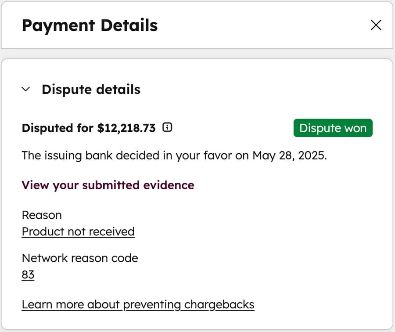This screenshot has width=395, height=332.
Task: Tap the small information glyph after the amount
Action: point(167,127)
